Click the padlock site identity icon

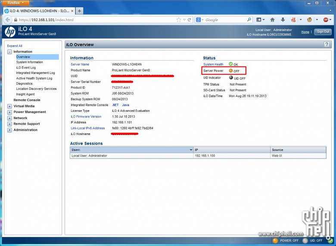pos(16,20)
